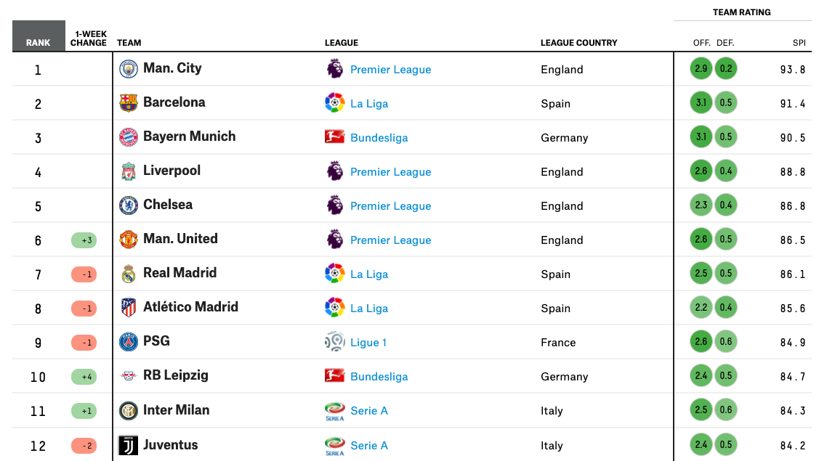Sort by 1-WEEK CHANGE column header

[89, 38]
